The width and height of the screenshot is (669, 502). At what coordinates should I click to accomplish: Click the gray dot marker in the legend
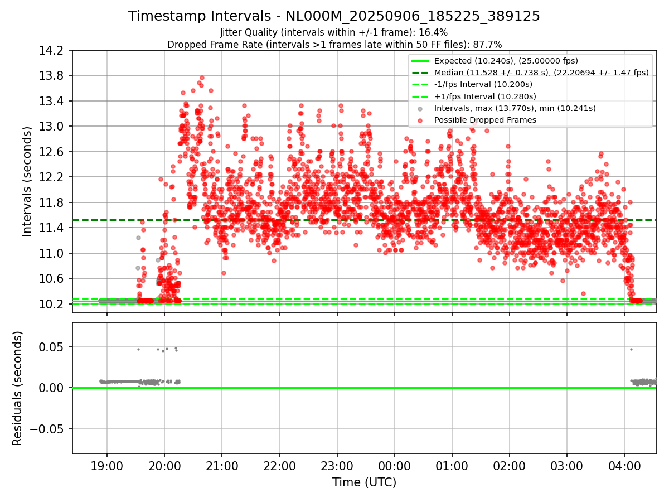(420, 108)
